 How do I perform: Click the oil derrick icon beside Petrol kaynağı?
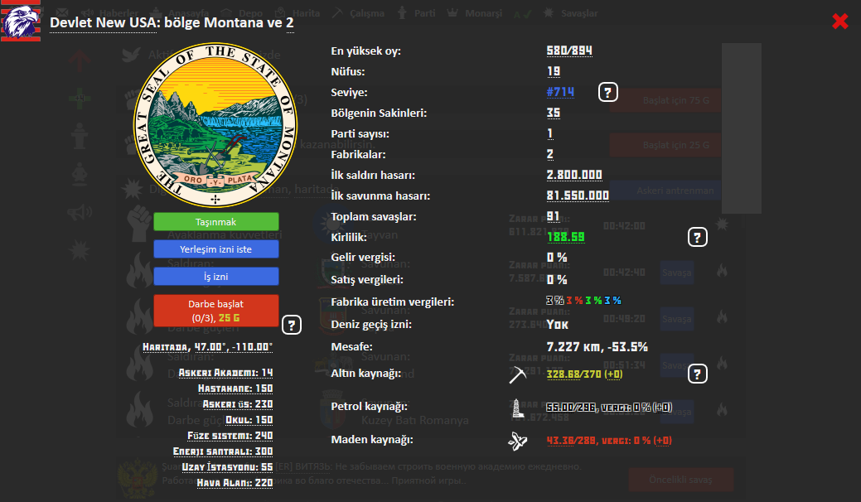click(518, 407)
